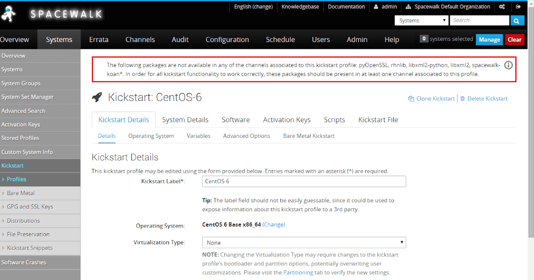Switch to the Kickstart Details tab
The image size is (534, 280).
click(124, 120)
